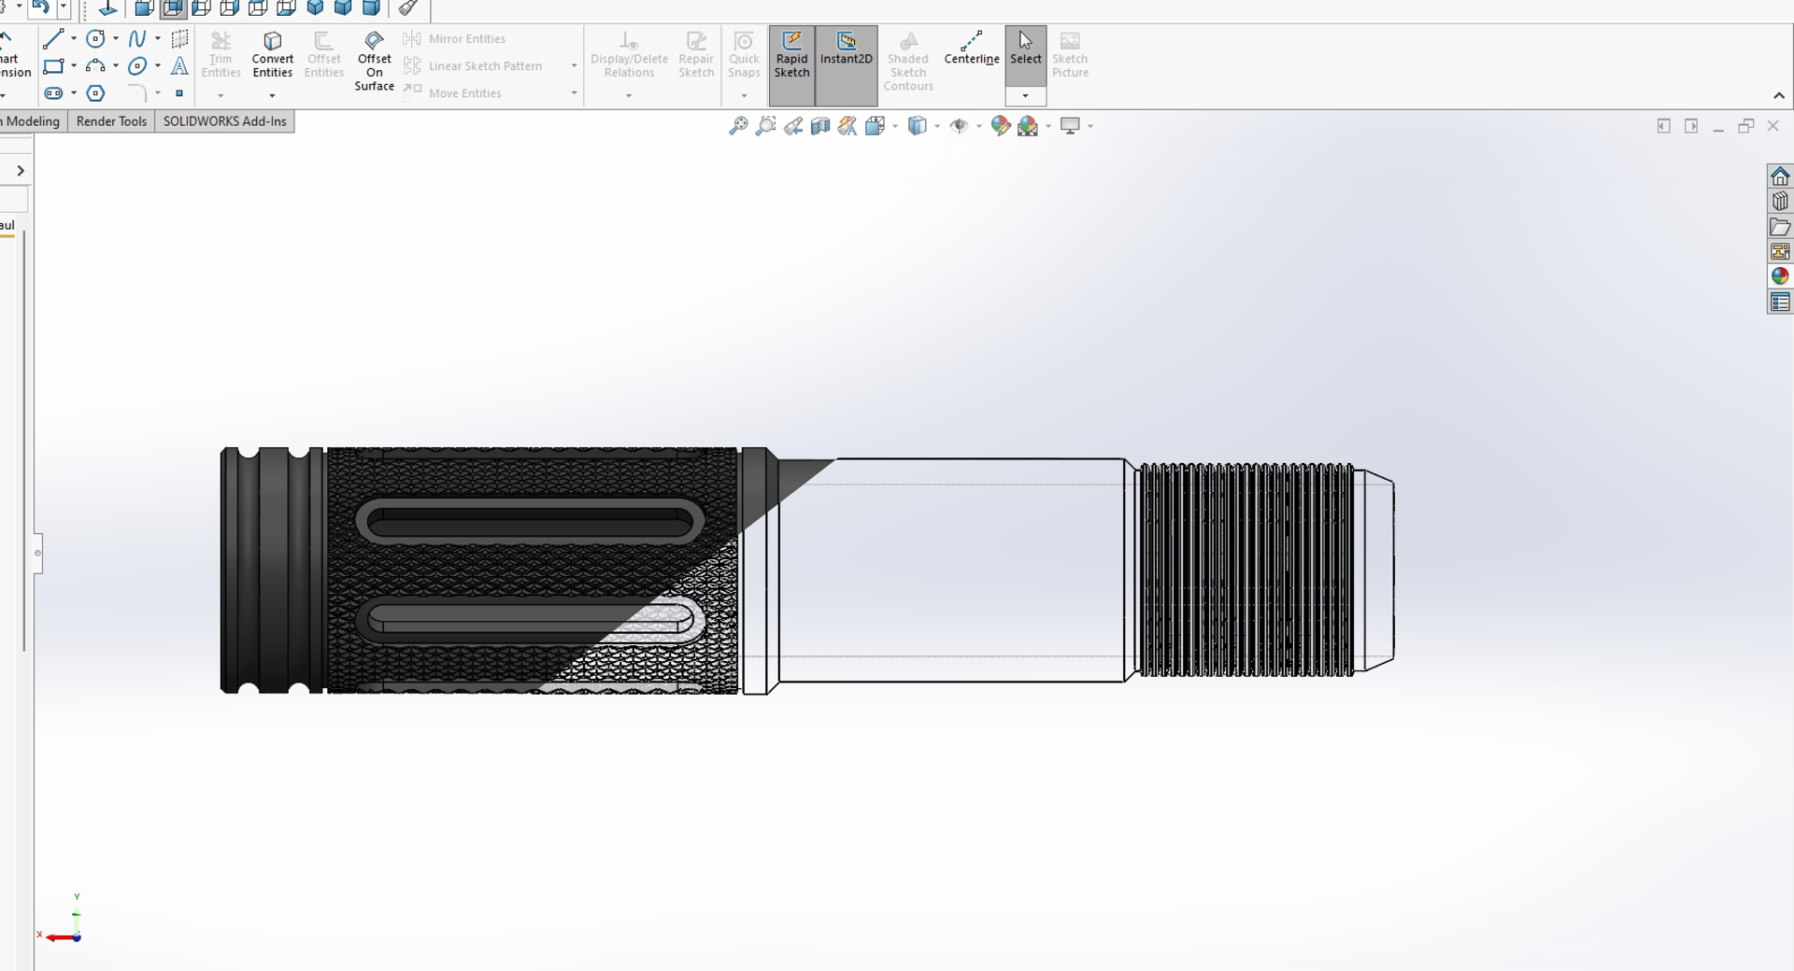The image size is (1794, 971).
Task: Click the Display/Delete Relations button
Action: point(629,55)
